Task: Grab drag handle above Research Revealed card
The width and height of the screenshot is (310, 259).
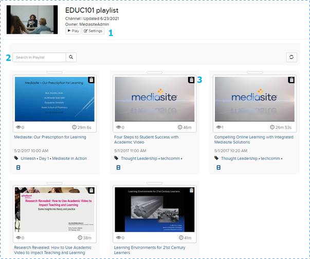Action: point(54,183)
